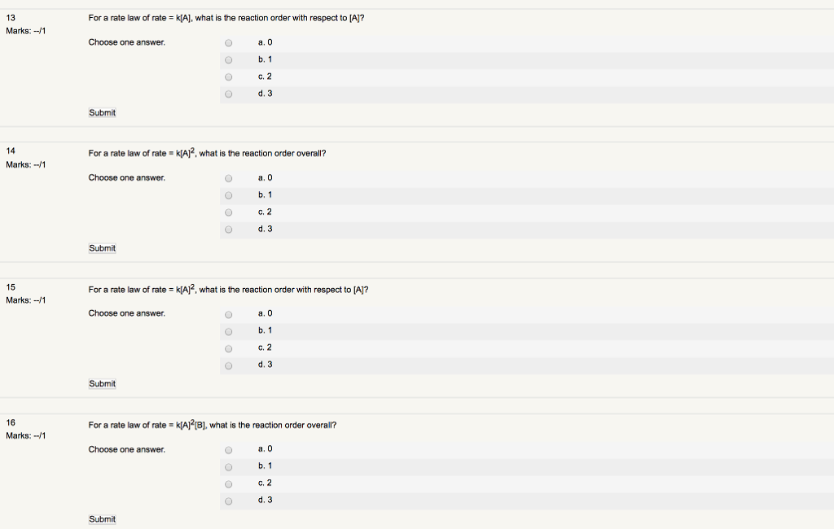Select answer a. 0 for question 14
Image resolution: width=834 pixels, height=529 pixels.
(x=228, y=177)
